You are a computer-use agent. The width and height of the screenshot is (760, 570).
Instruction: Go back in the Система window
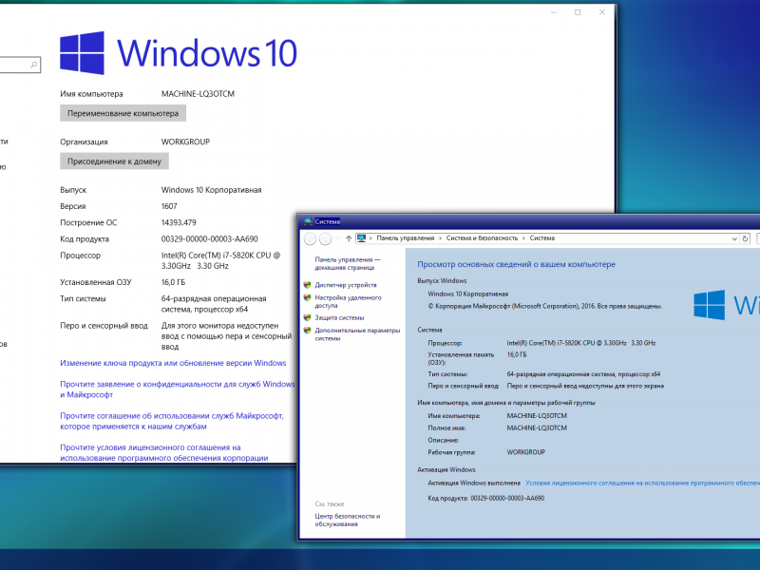coord(311,238)
